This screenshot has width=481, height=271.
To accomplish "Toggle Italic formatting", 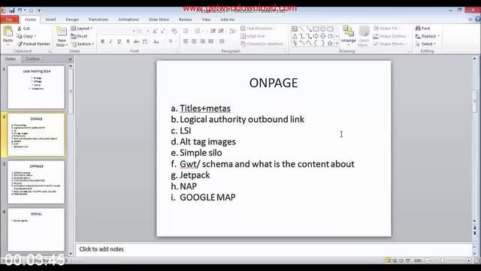I will tap(110, 41).
